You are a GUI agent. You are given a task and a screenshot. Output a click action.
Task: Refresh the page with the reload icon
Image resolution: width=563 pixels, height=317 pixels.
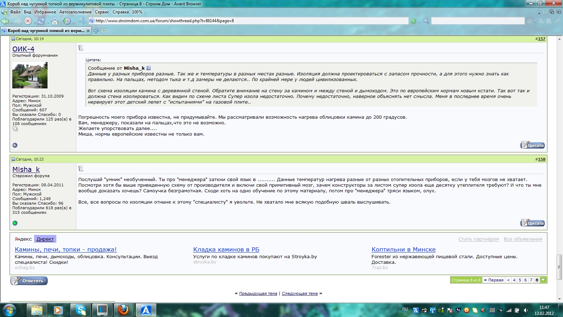click(x=41, y=21)
